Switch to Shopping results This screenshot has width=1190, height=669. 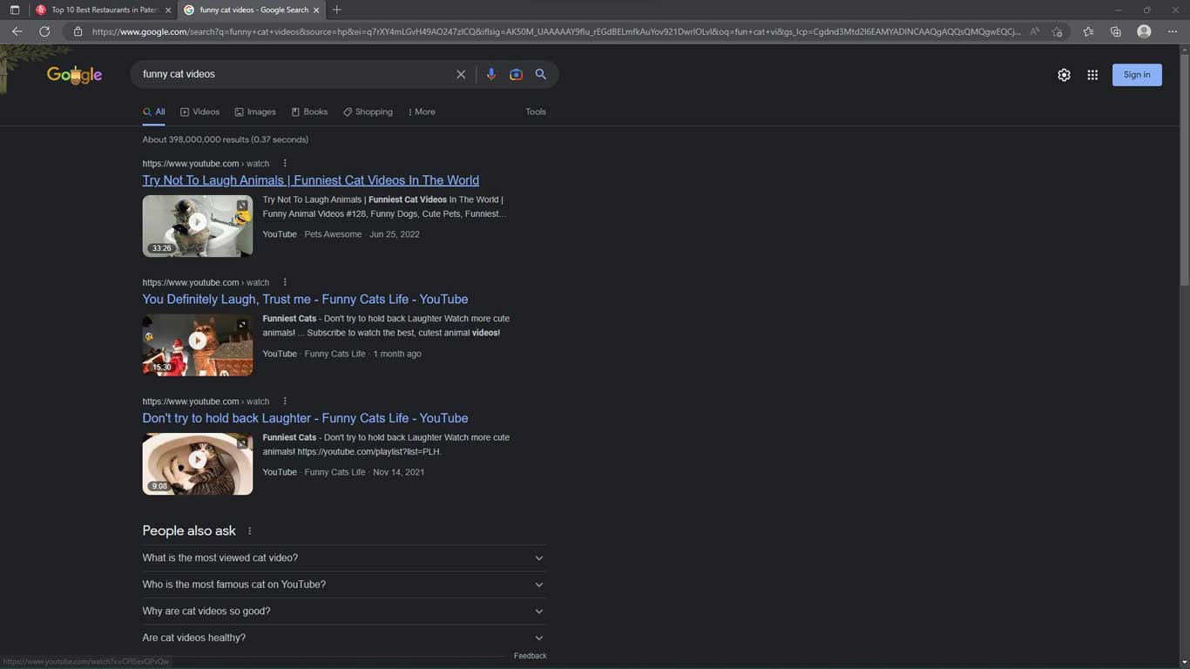click(x=368, y=111)
